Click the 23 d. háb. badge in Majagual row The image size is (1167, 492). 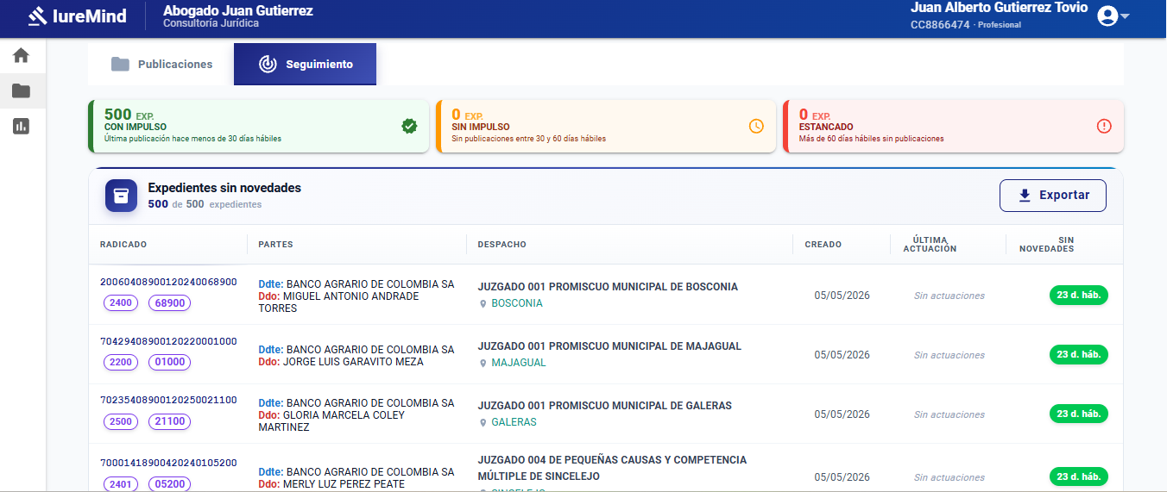pyautogui.click(x=1079, y=354)
